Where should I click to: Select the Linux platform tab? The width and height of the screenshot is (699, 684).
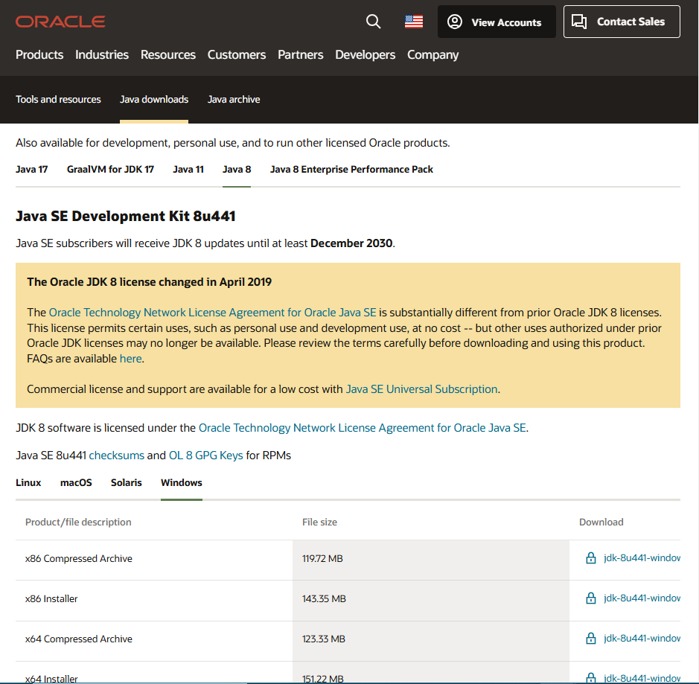28,482
